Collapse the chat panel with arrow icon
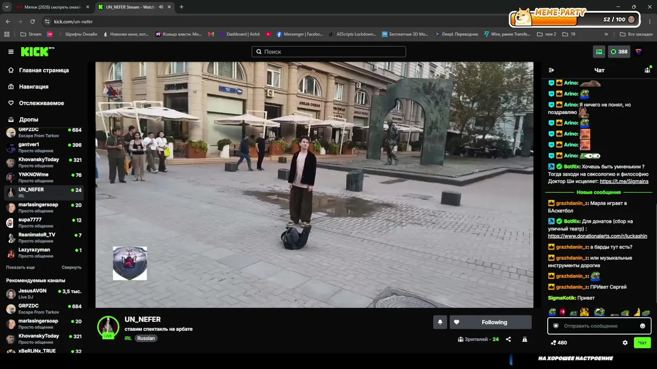The image size is (657, 369). 551,70
